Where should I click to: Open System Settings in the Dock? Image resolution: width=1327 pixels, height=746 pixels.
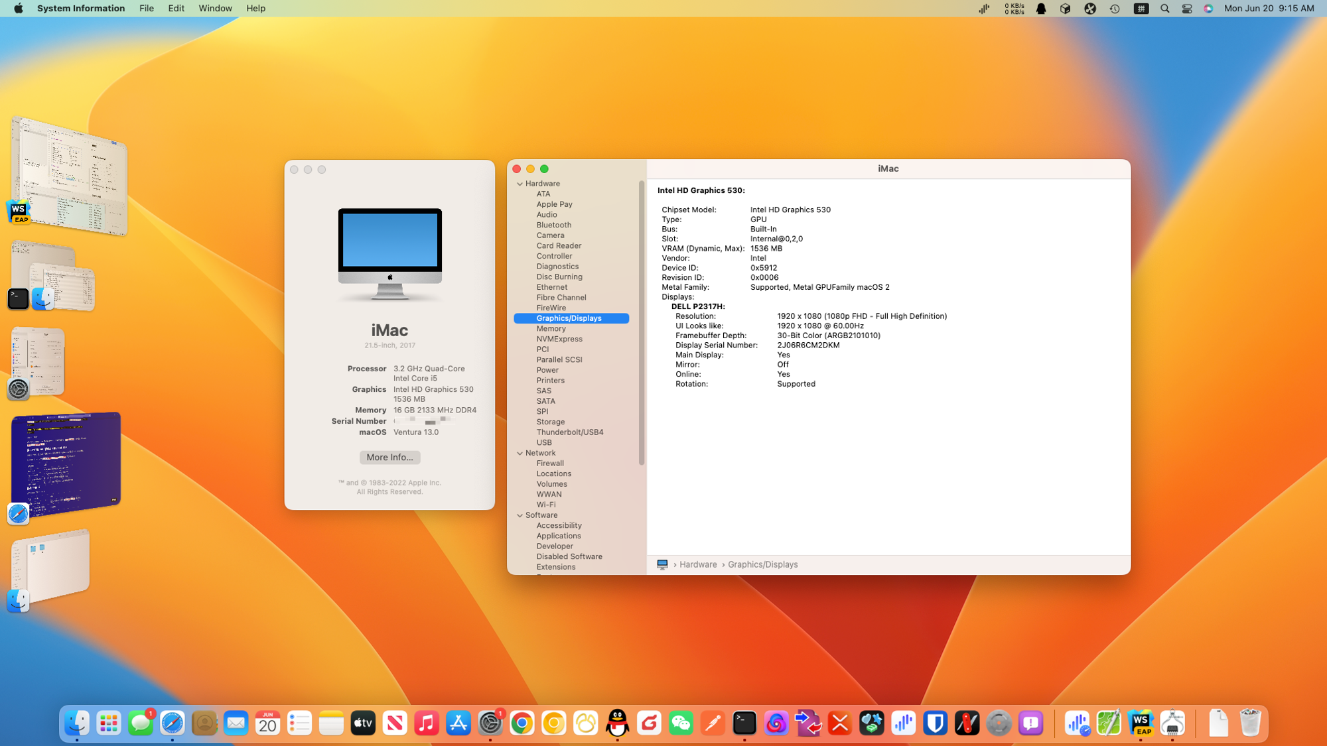click(x=490, y=723)
